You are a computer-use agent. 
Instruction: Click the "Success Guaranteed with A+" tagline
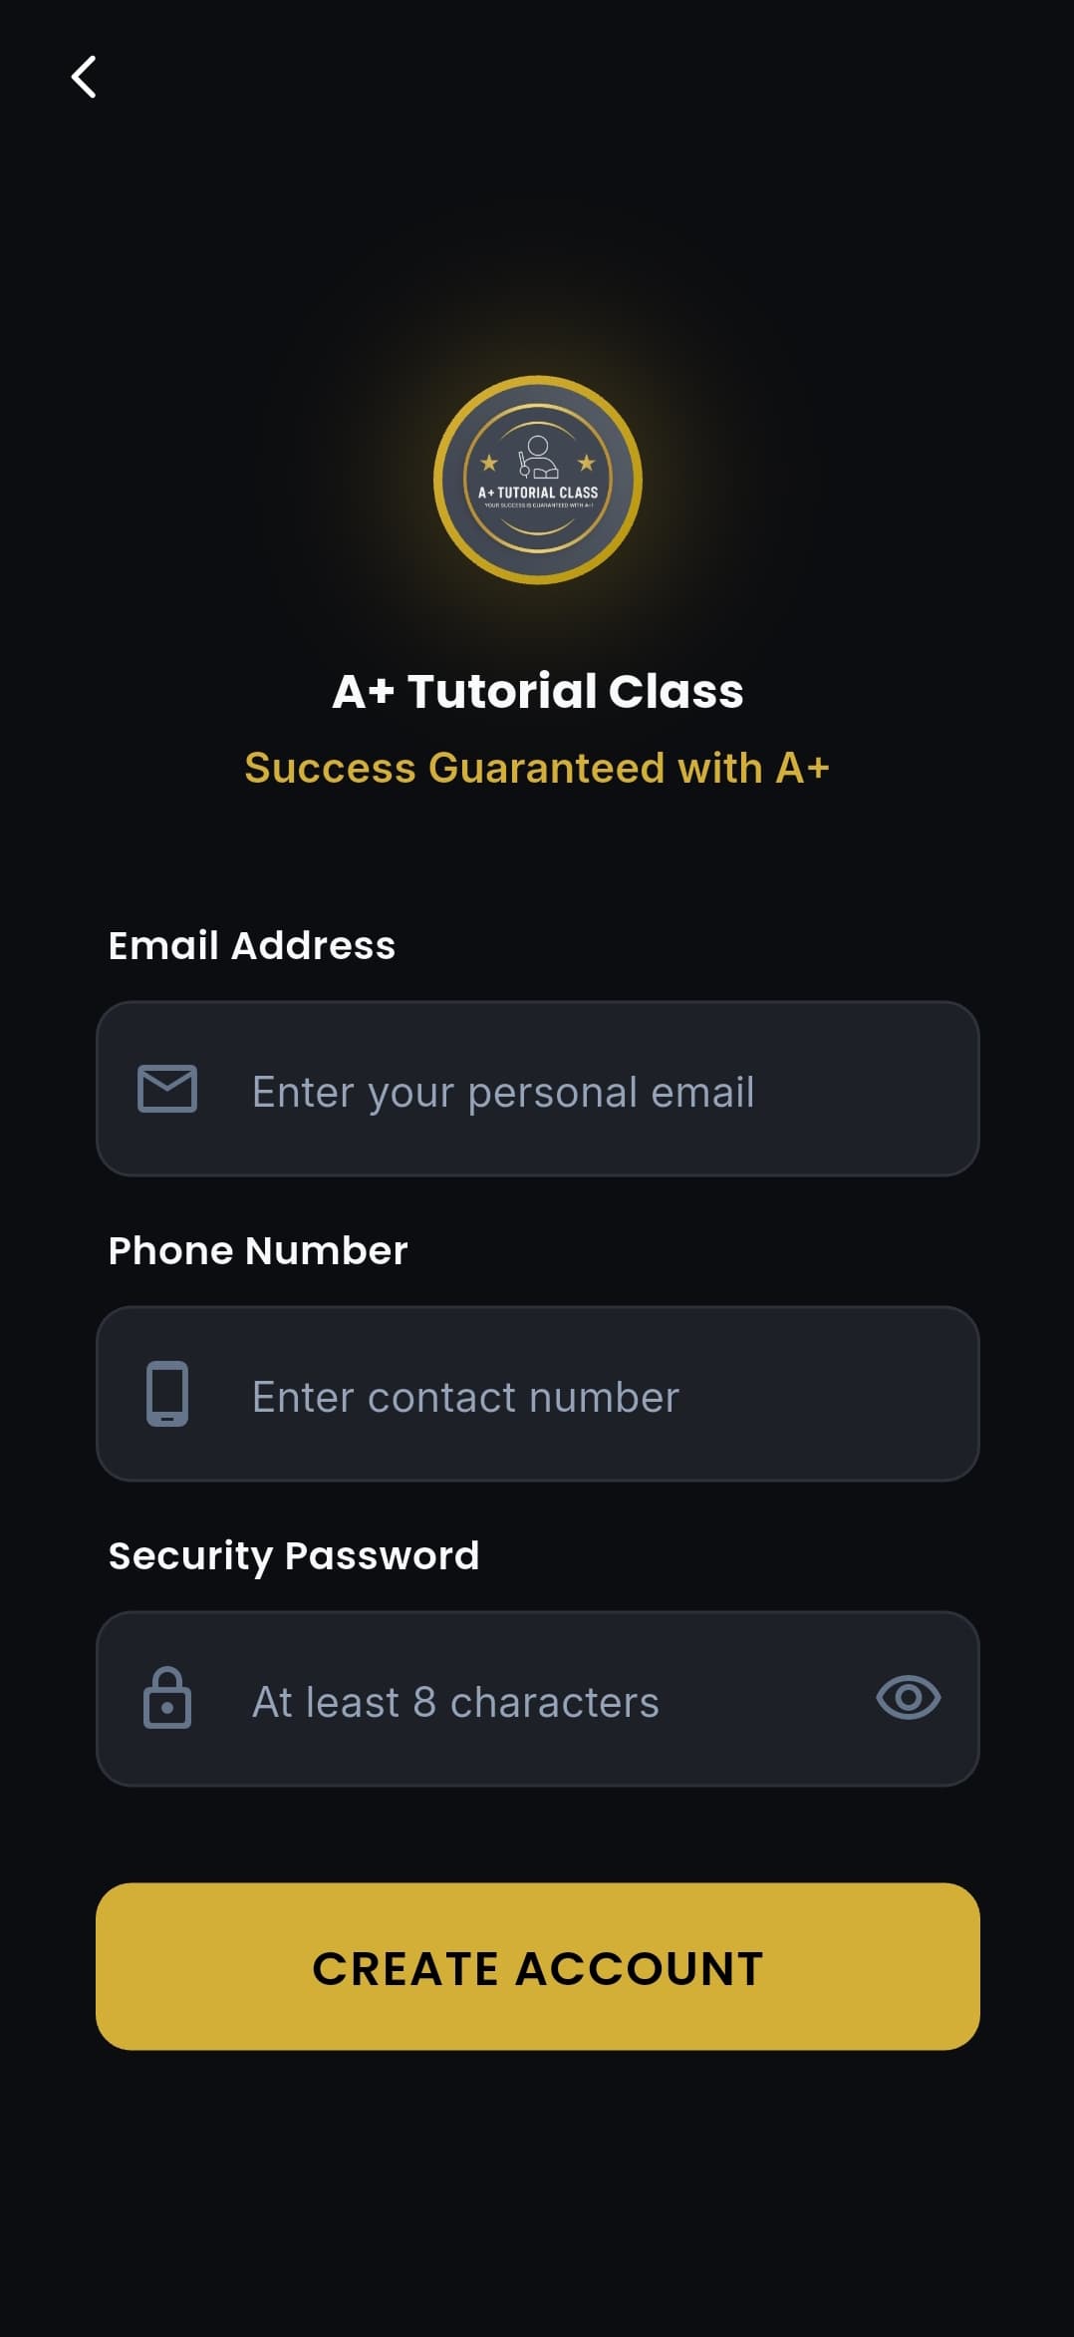tap(537, 768)
